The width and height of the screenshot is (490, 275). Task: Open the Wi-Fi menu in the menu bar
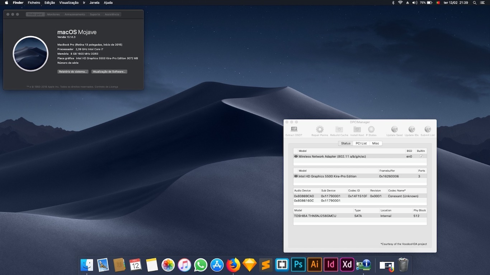pos(400,3)
